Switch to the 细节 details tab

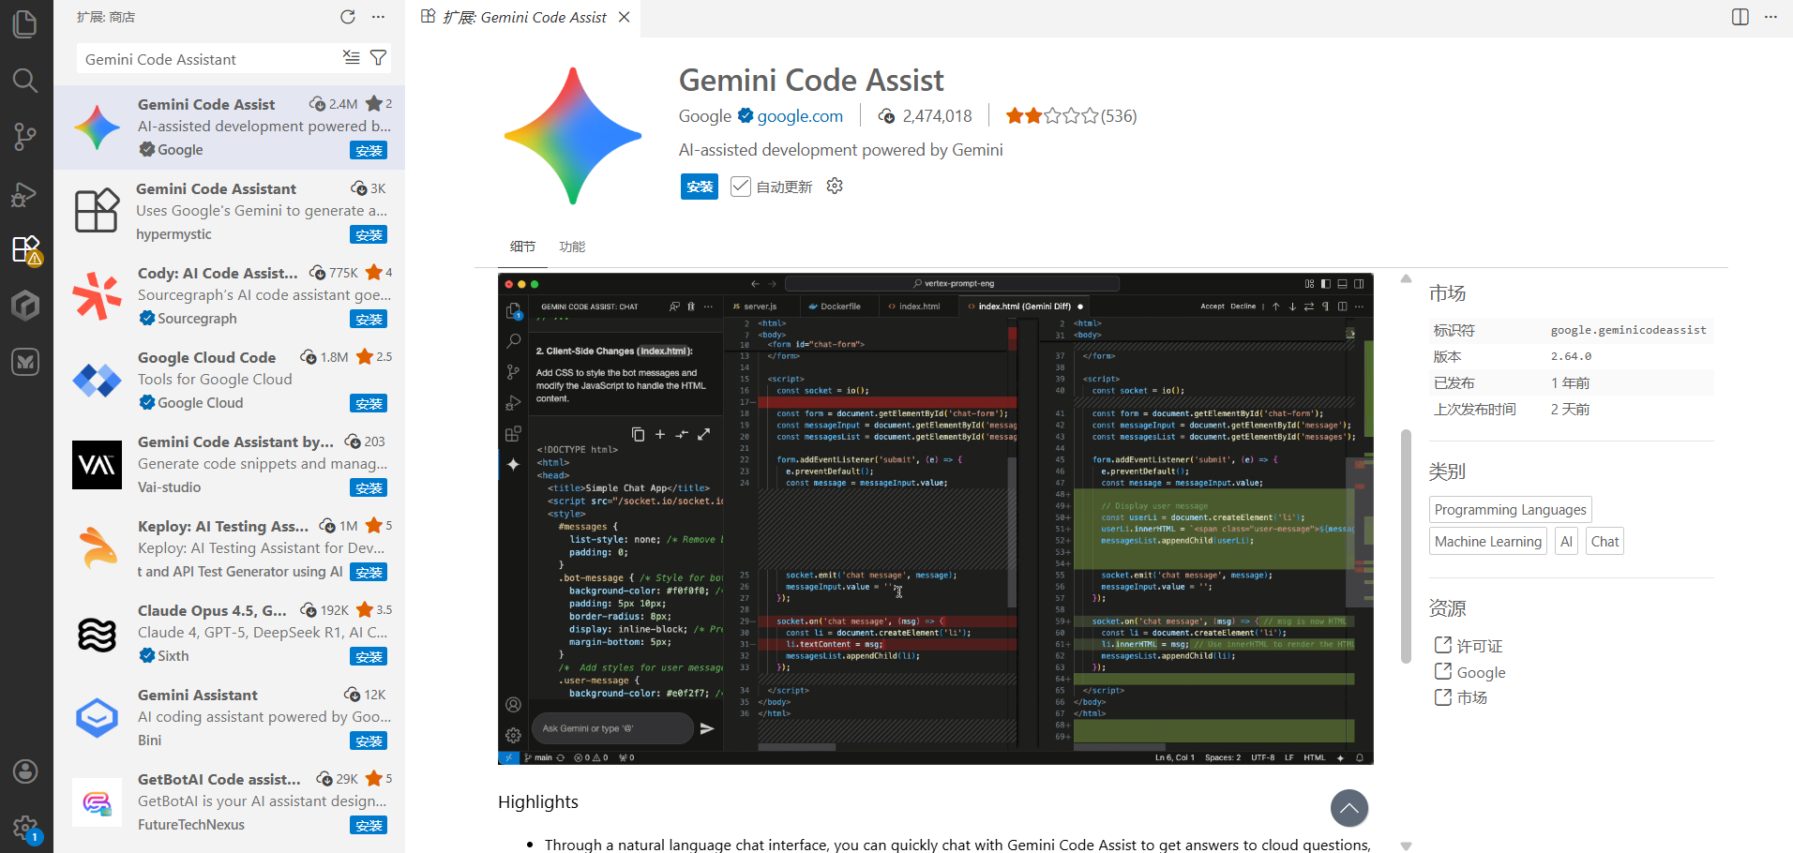pyautogui.click(x=522, y=247)
